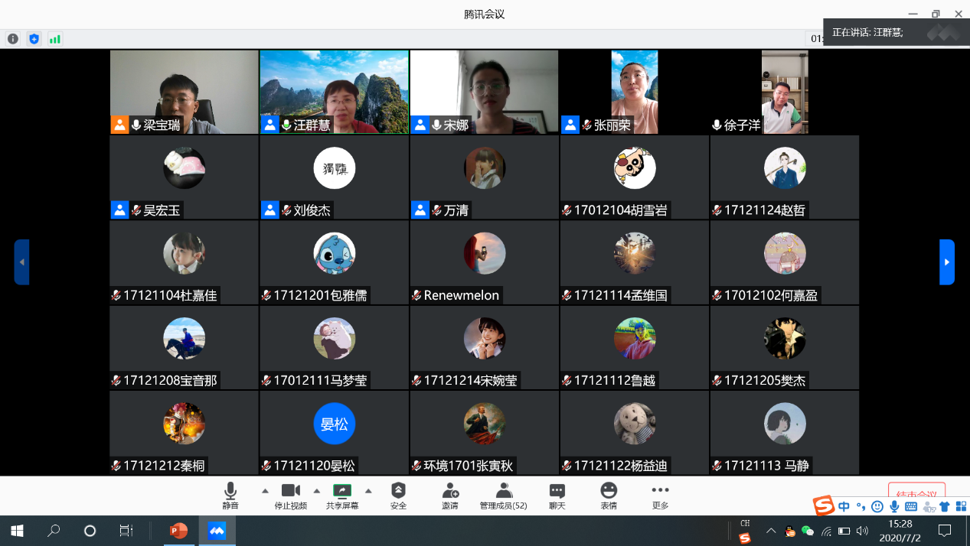The image size is (970, 546).
Task: Toggle 停止视频 camera button
Action: coord(291,495)
